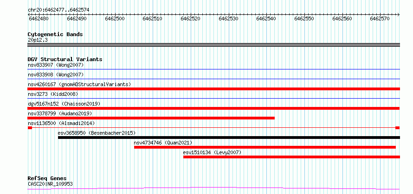Viewport: 413px width, 194px height.
Task: Click ruler tick label 6462570
Action: pyautogui.click(x=380, y=19)
